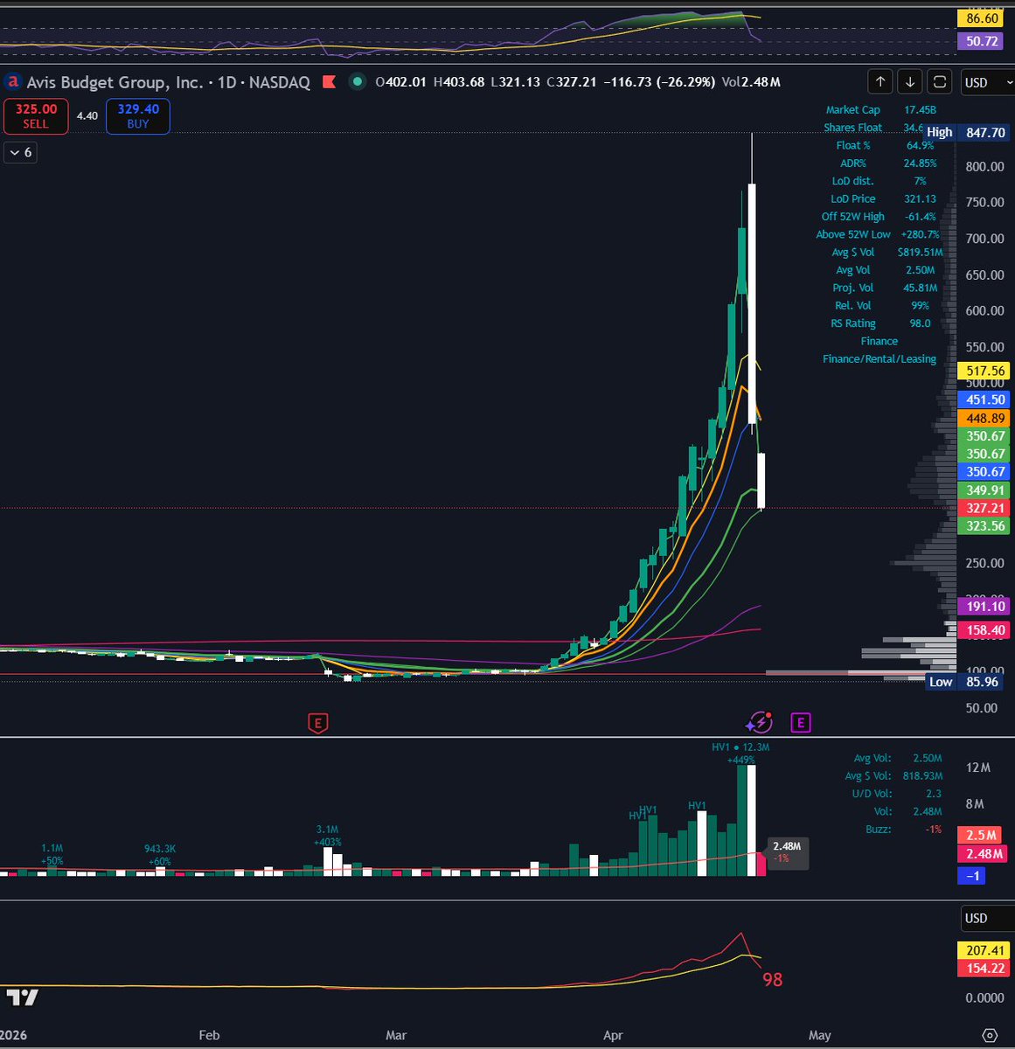Screen dimensions: 1015x1049
Task: Click the 329.40 BUY button
Action: tap(138, 116)
